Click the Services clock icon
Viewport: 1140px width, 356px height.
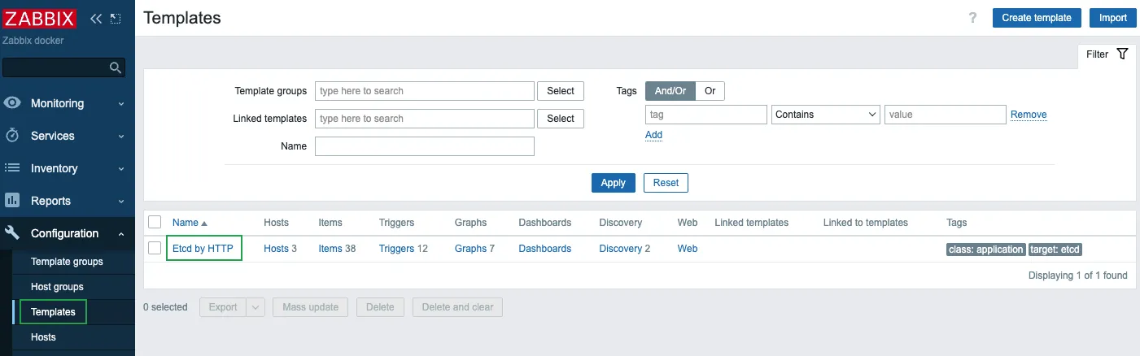[x=12, y=136]
